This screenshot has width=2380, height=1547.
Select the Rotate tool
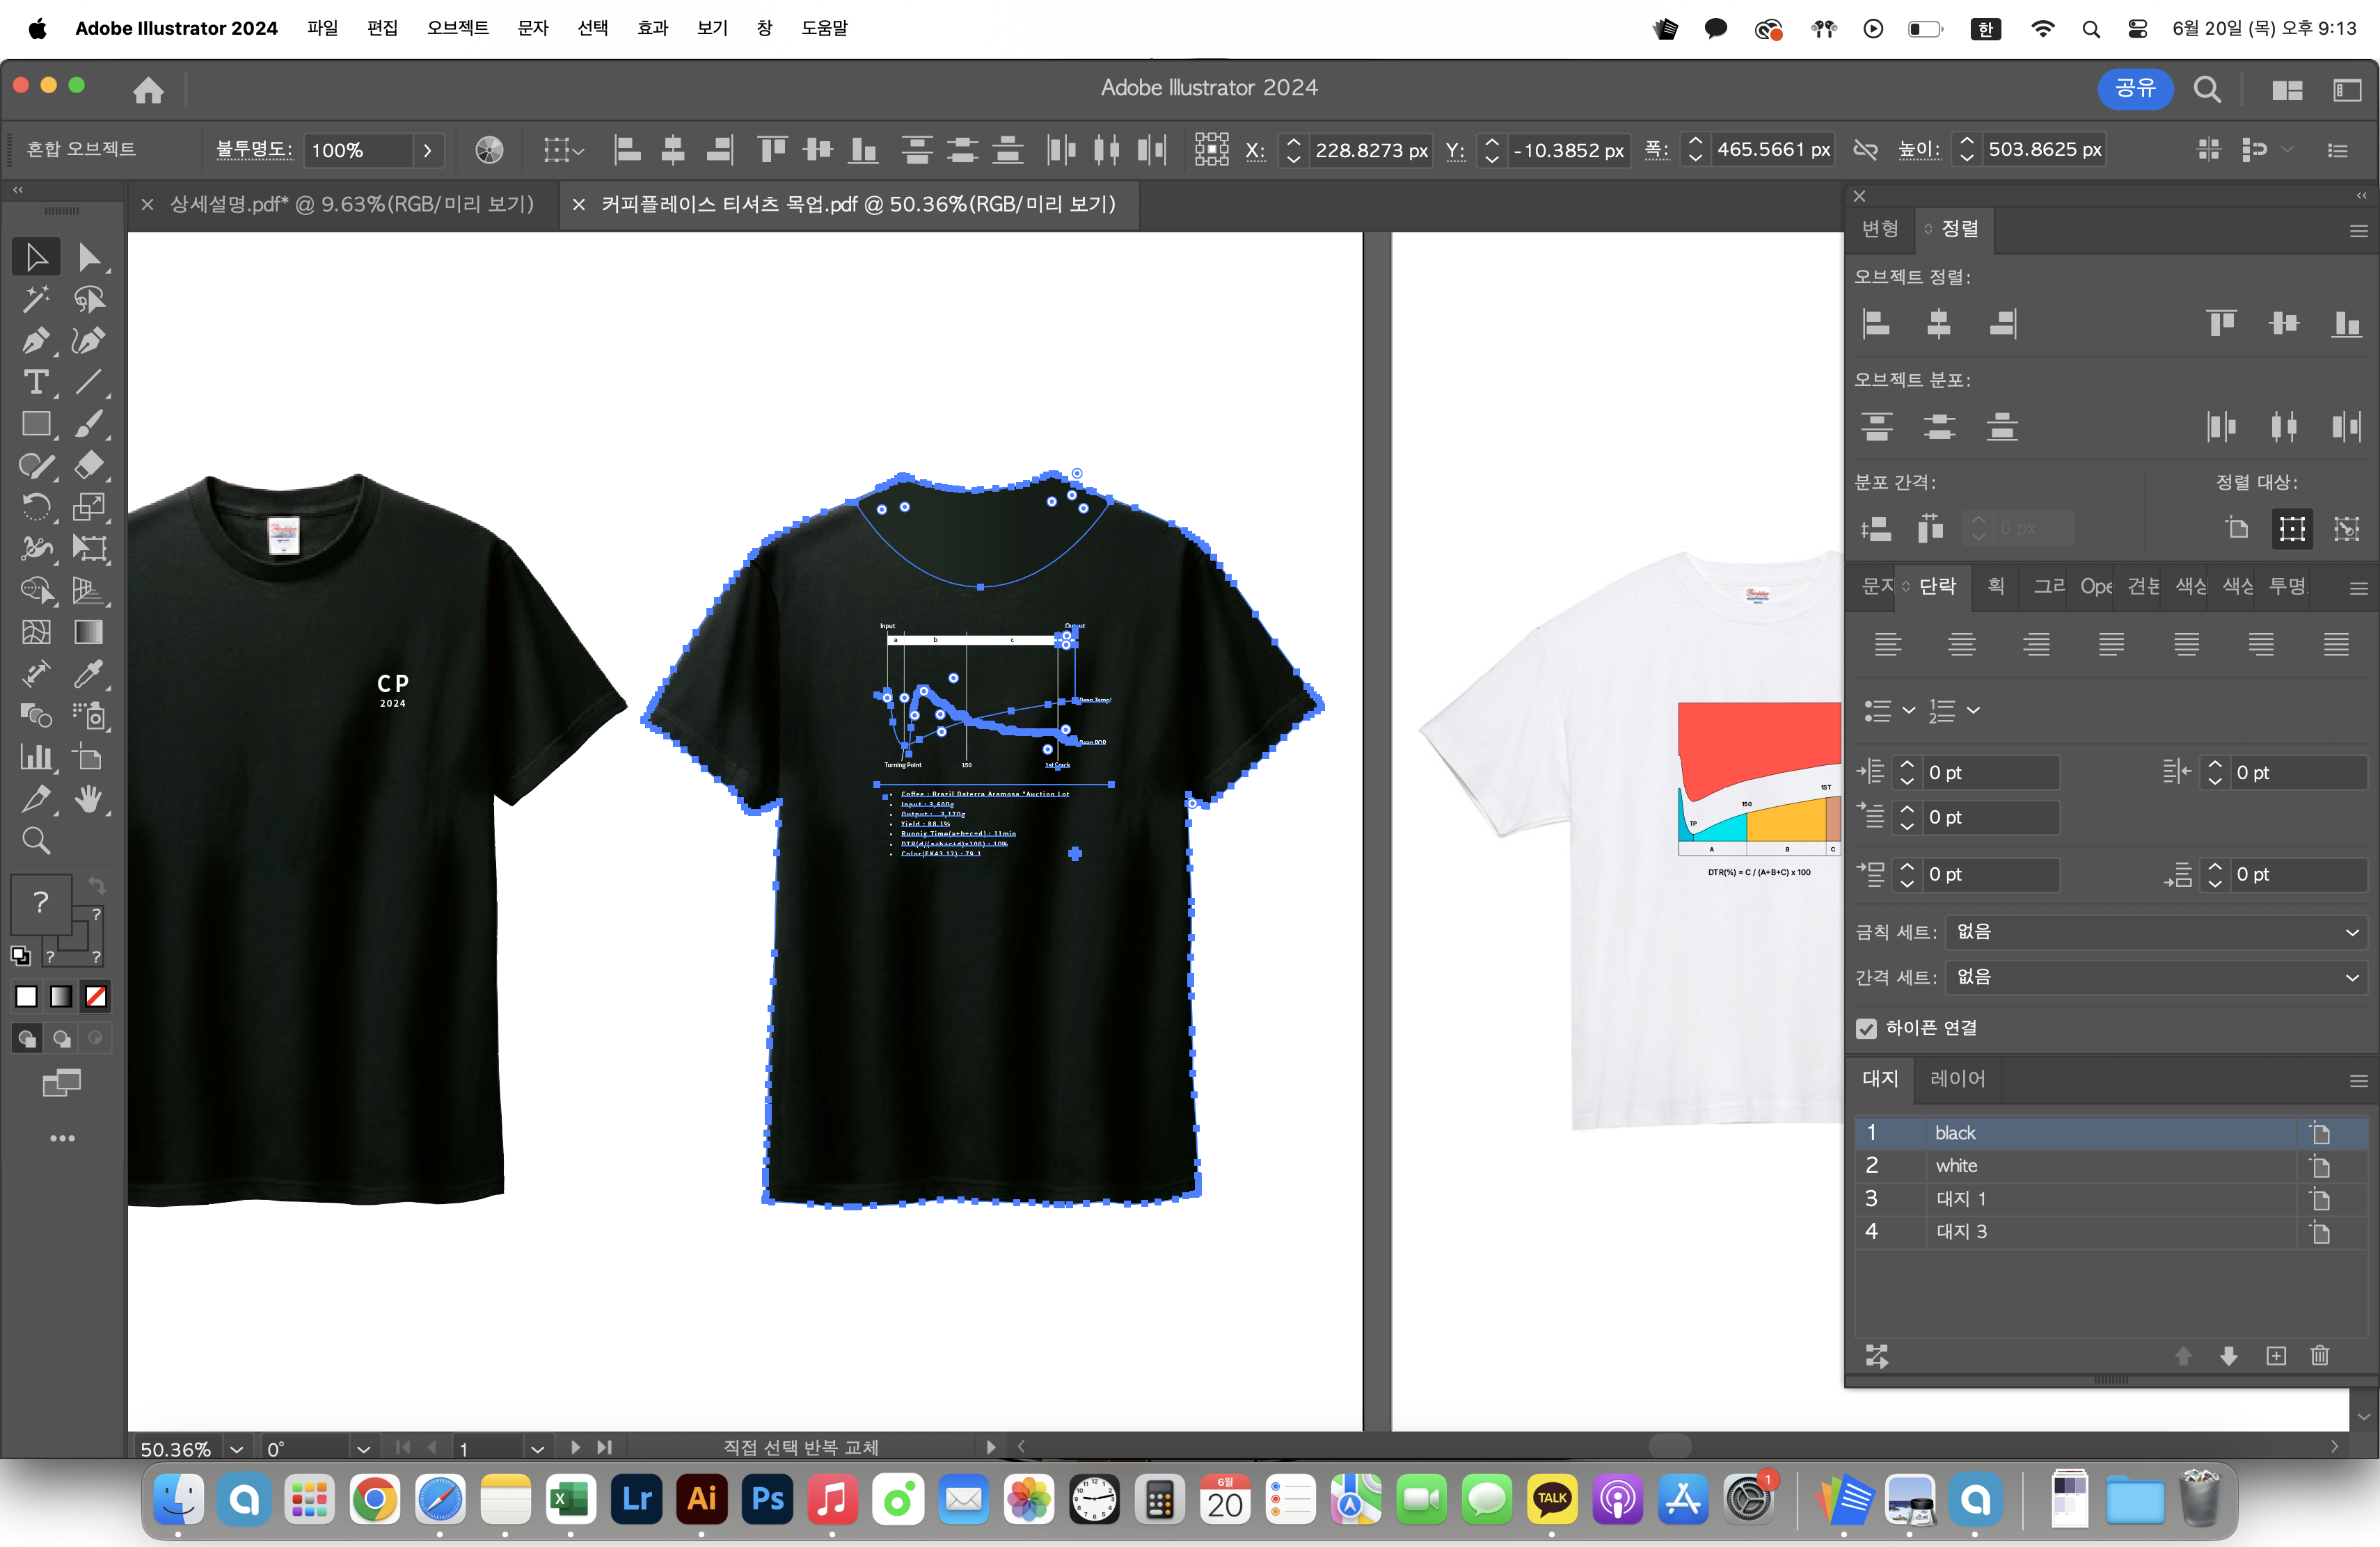(x=36, y=508)
